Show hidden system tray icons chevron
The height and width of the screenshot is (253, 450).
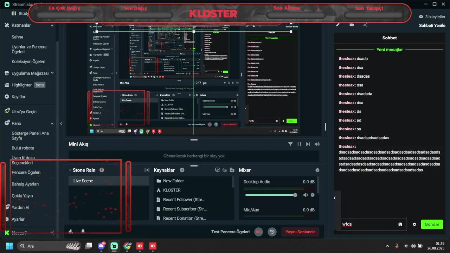pyautogui.click(x=387, y=246)
